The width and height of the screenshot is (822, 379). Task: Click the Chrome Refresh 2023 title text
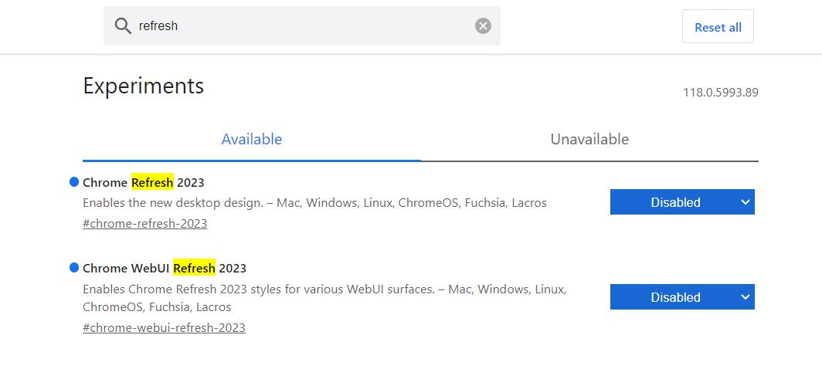(x=144, y=183)
